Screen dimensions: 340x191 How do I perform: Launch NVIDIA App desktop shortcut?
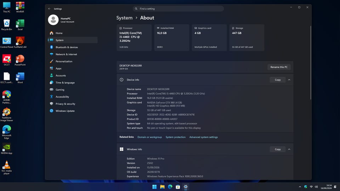click(x=7, y=149)
